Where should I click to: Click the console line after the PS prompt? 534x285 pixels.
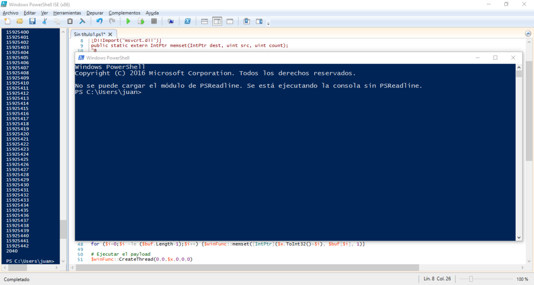point(151,92)
